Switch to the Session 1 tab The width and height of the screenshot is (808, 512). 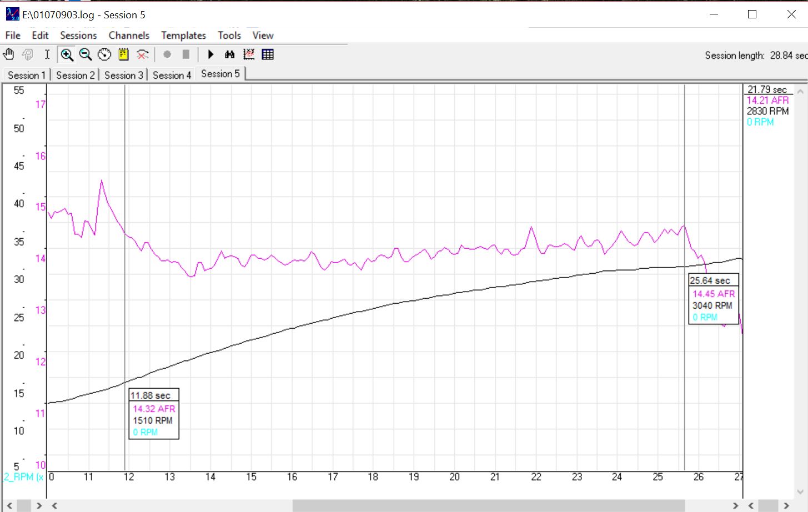[27, 75]
